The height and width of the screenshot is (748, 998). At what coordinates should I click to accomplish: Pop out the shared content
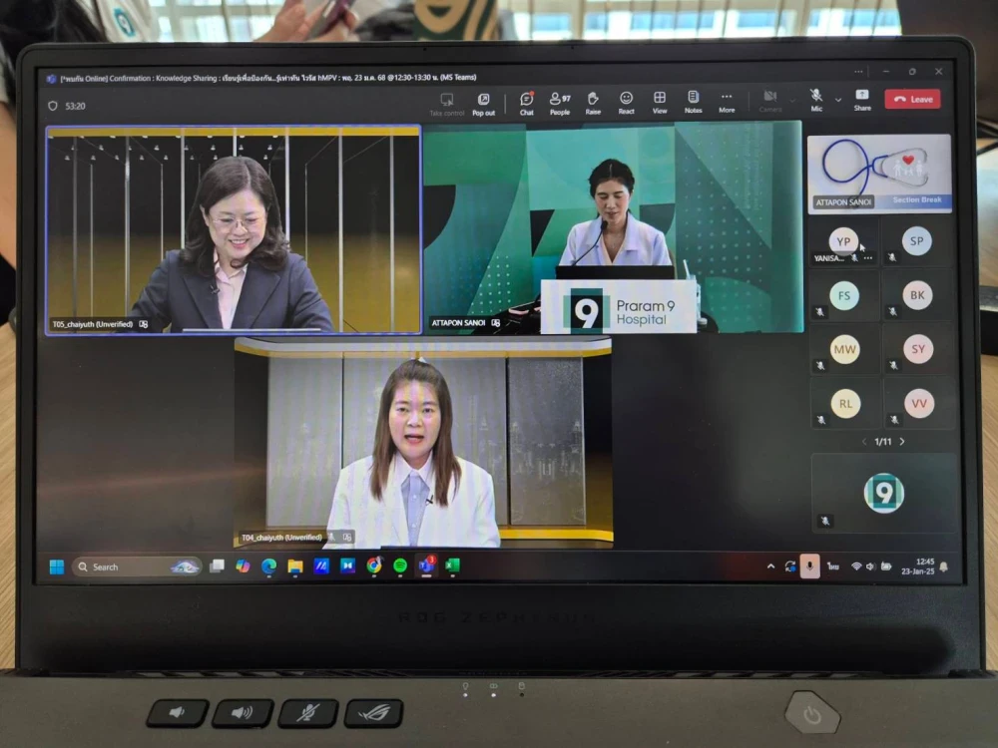[483, 101]
